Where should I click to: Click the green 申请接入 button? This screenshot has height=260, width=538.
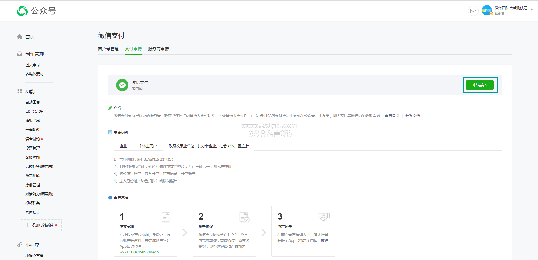pos(480,85)
